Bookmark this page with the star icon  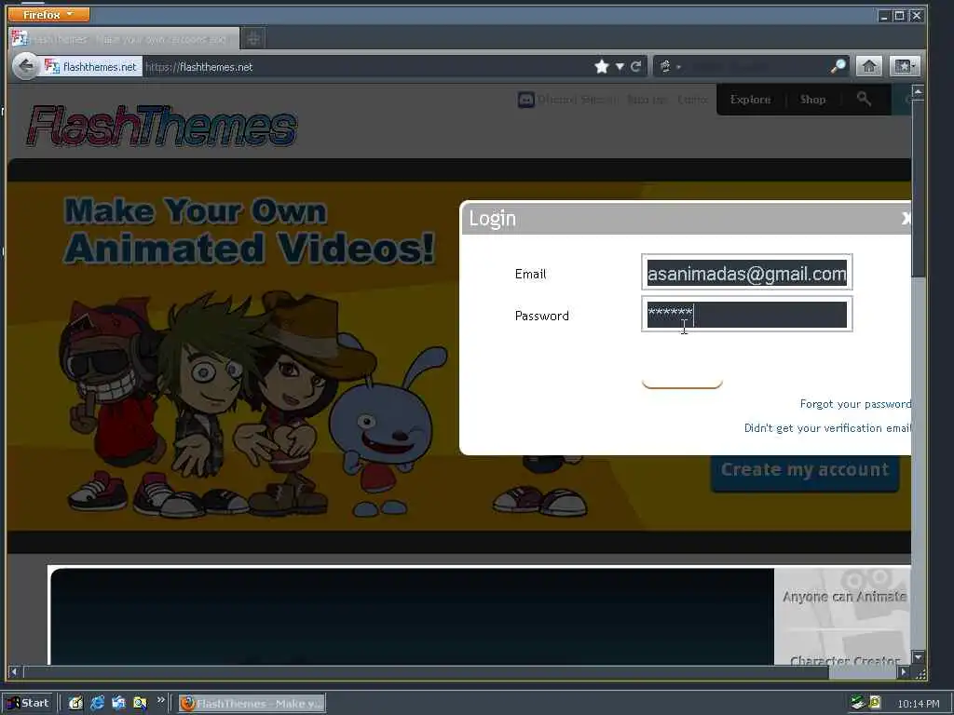602,67
